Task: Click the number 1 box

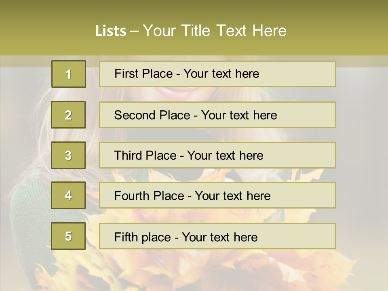Action: (x=68, y=74)
